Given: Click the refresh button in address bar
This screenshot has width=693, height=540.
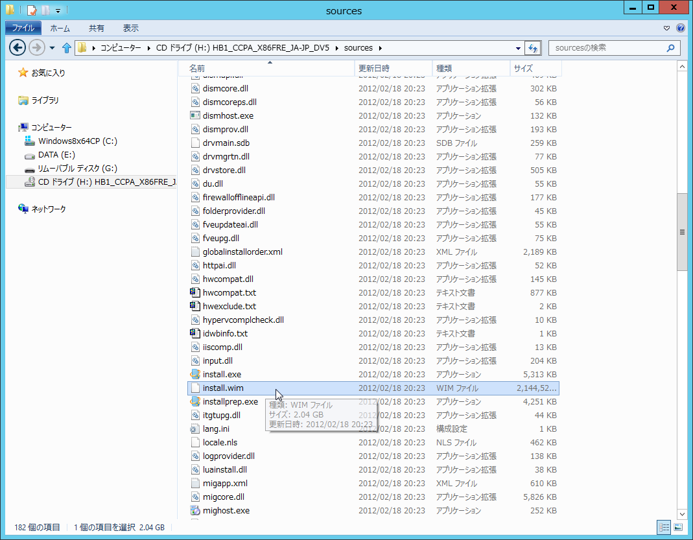Looking at the screenshot, I should click(x=533, y=48).
